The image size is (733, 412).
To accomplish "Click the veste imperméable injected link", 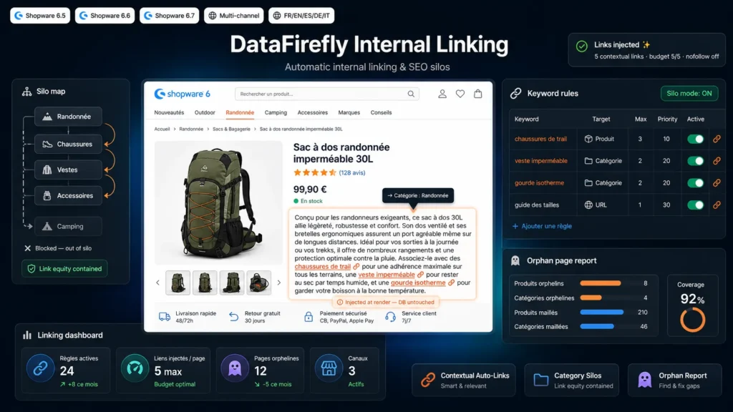I will [x=387, y=275].
